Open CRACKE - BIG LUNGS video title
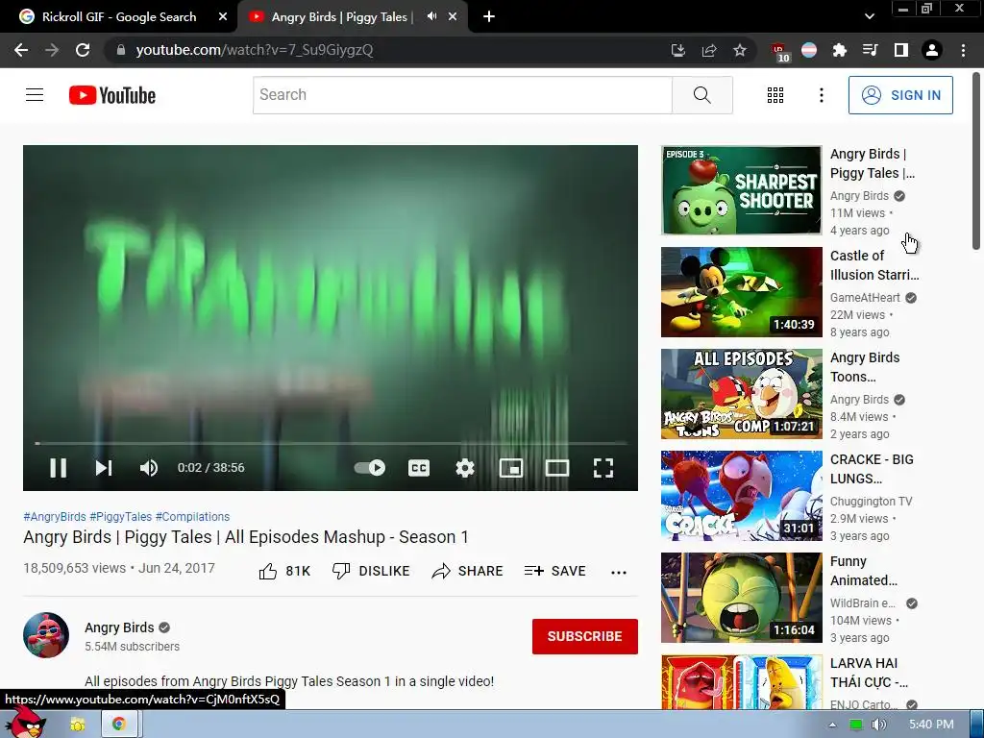The image size is (984, 738). pos(872,469)
